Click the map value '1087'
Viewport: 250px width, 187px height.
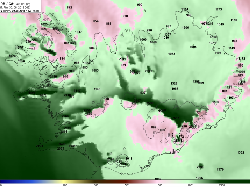175,89
